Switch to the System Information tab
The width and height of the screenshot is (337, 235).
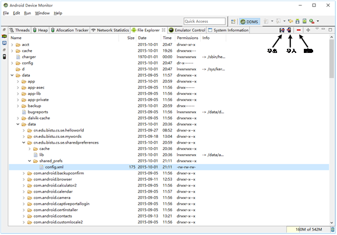tap(228, 30)
